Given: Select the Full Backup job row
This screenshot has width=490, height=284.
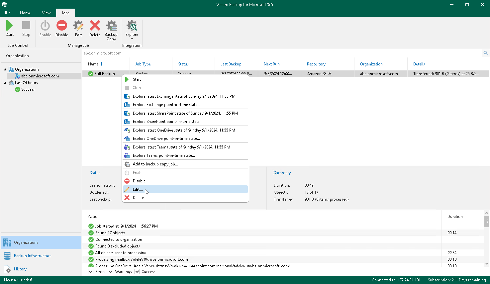Looking at the screenshot, I should [285, 74].
